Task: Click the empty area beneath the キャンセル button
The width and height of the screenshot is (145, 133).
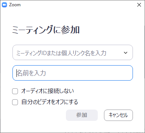Action: 118,126
